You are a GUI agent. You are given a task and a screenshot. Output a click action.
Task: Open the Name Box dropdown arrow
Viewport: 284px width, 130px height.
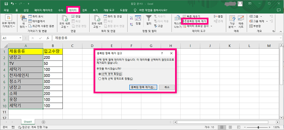20,38
